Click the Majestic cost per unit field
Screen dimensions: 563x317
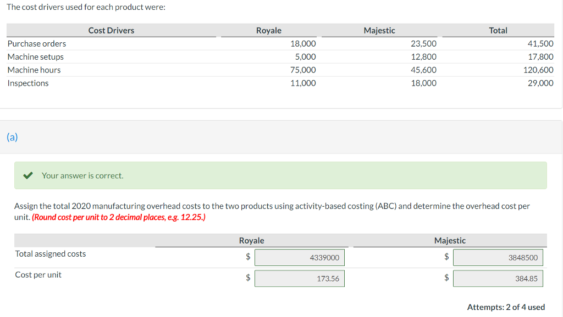pyautogui.click(x=498, y=278)
